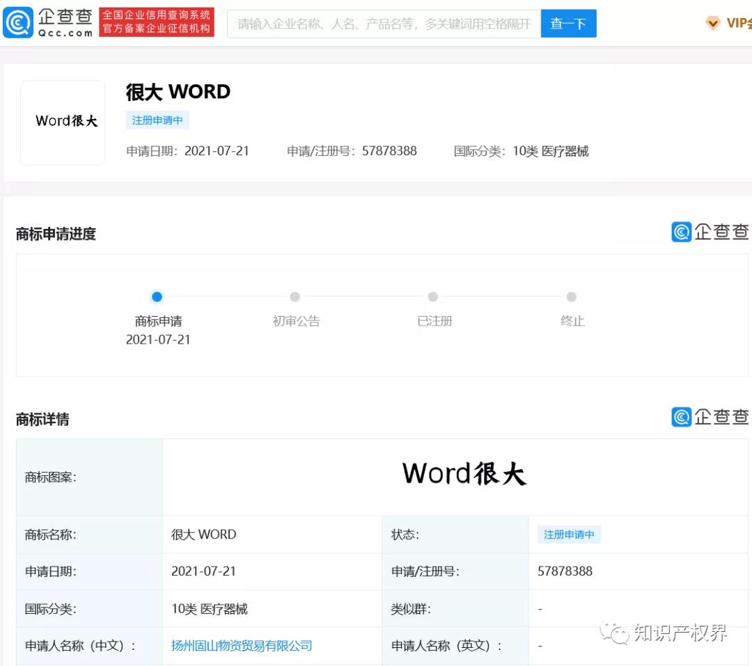Select the header registration number 57878388
Screen dimensions: 752x666
(x=389, y=151)
